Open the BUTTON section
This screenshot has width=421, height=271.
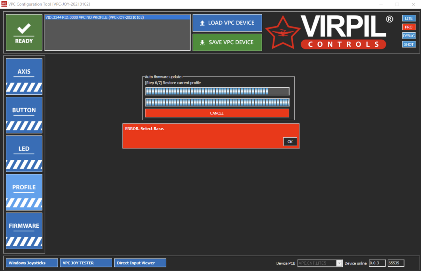point(24,115)
